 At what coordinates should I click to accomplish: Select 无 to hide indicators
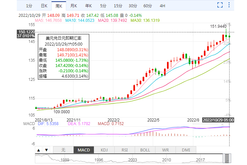(63, 150)
